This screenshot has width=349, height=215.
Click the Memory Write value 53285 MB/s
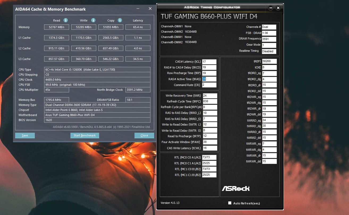point(84,27)
